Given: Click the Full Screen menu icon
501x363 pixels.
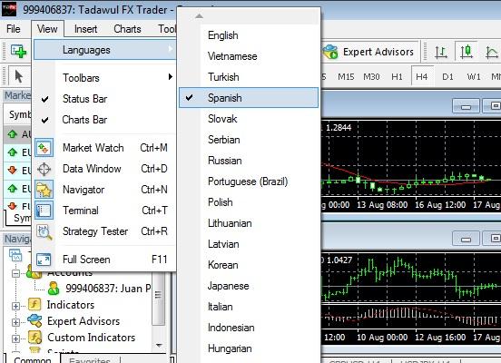Looking at the screenshot, I should [x=44, y=260].
